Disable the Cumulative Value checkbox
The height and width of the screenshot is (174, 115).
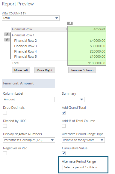tap(64, 153)
